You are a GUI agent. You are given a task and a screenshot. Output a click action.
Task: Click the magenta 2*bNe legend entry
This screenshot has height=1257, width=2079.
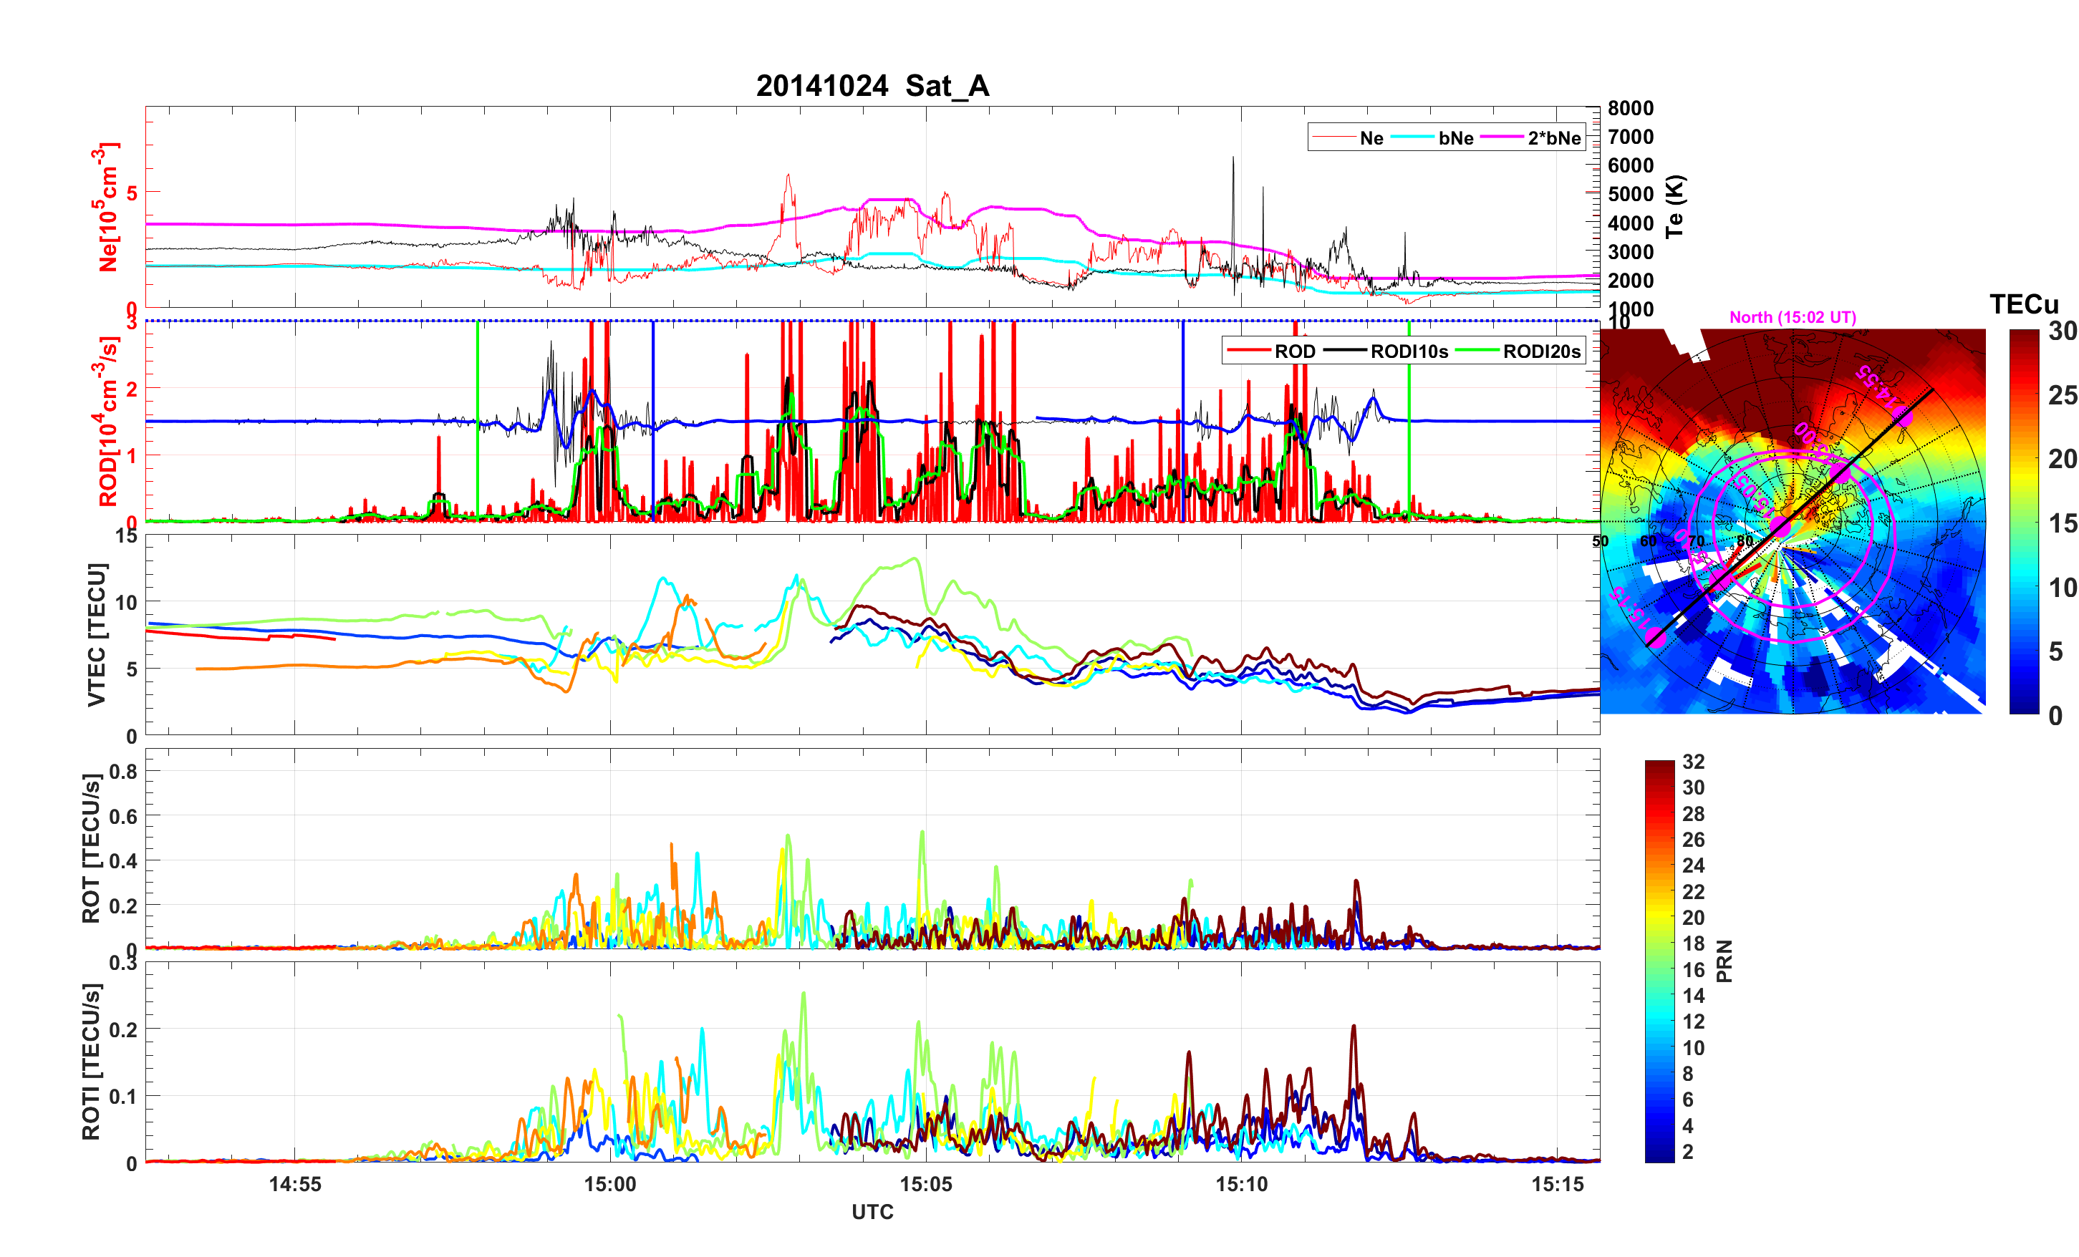click(x=1553, y=138)
